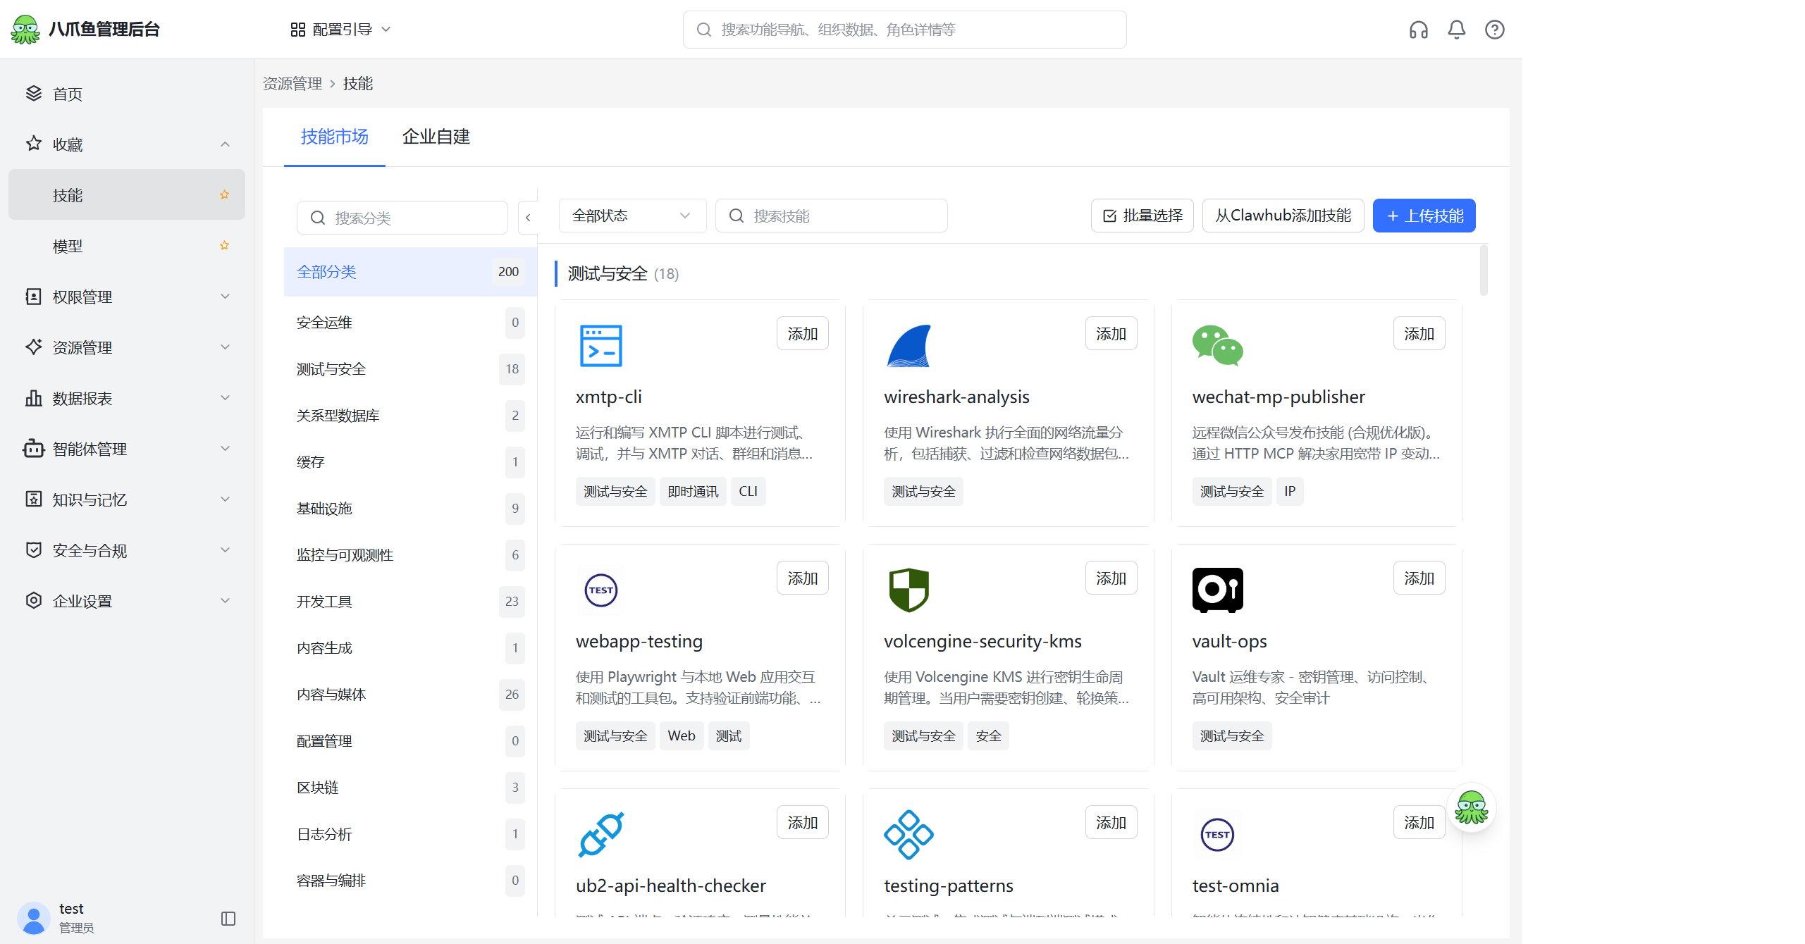
Task: Click the xmtp-cli terminal icon
Action: click(601, 346)
